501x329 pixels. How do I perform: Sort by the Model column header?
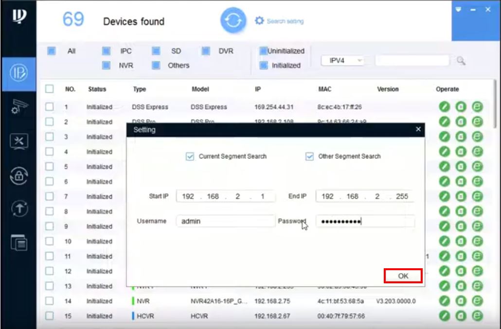click(200, 89)
